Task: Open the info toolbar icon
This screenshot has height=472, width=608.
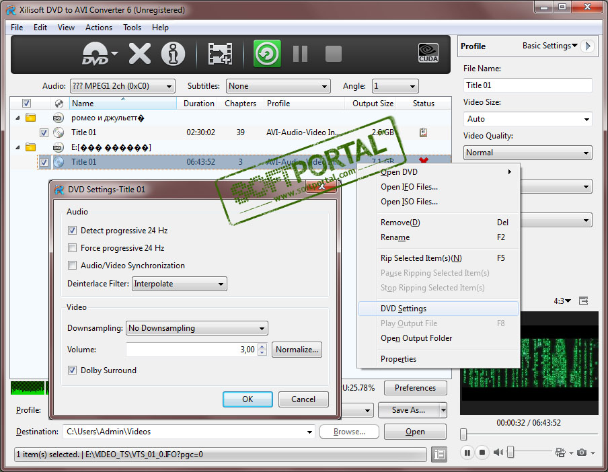Action: pyautogui.click(x=173, y=54)
